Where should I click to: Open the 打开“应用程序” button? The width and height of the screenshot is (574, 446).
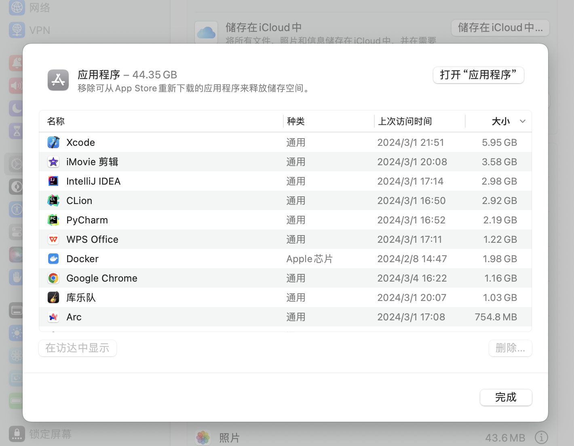479,75
